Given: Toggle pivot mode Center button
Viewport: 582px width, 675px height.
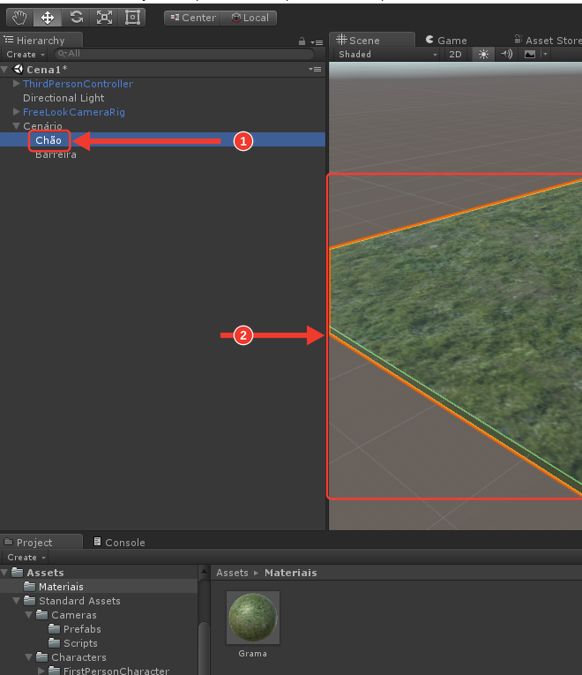Looking at the screenshot, I should tap(192, 18).
